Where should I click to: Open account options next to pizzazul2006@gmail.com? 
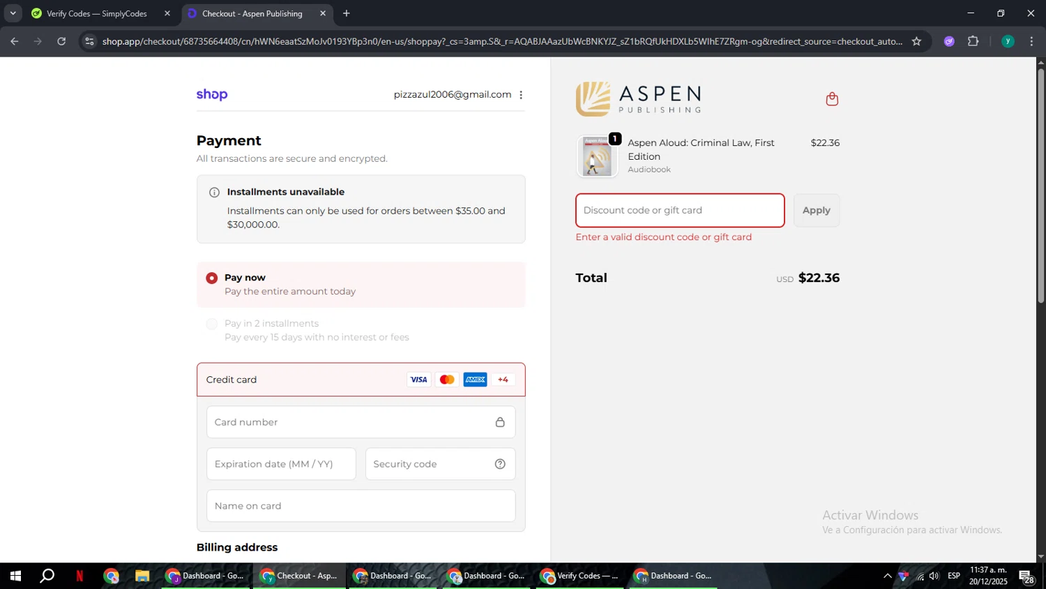(521, 95)
